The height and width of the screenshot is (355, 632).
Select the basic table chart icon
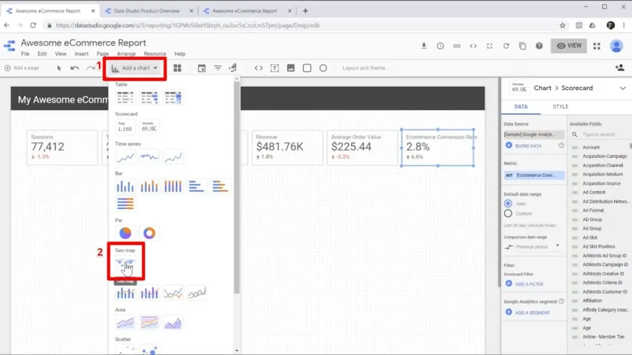point(125,97)
